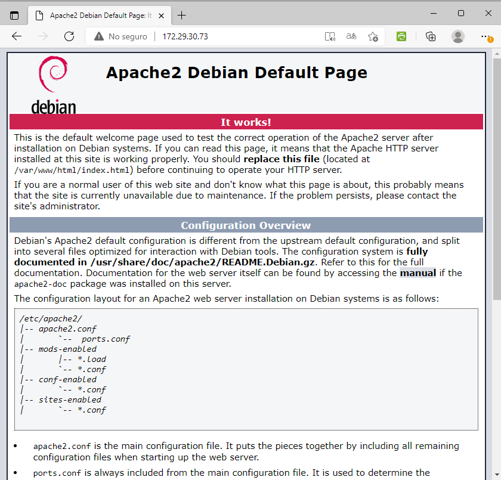The height and width of the screenshot is (480, 501).
Task: View the 'No seguro' site security warning
Action: click(x=120, y=36)
